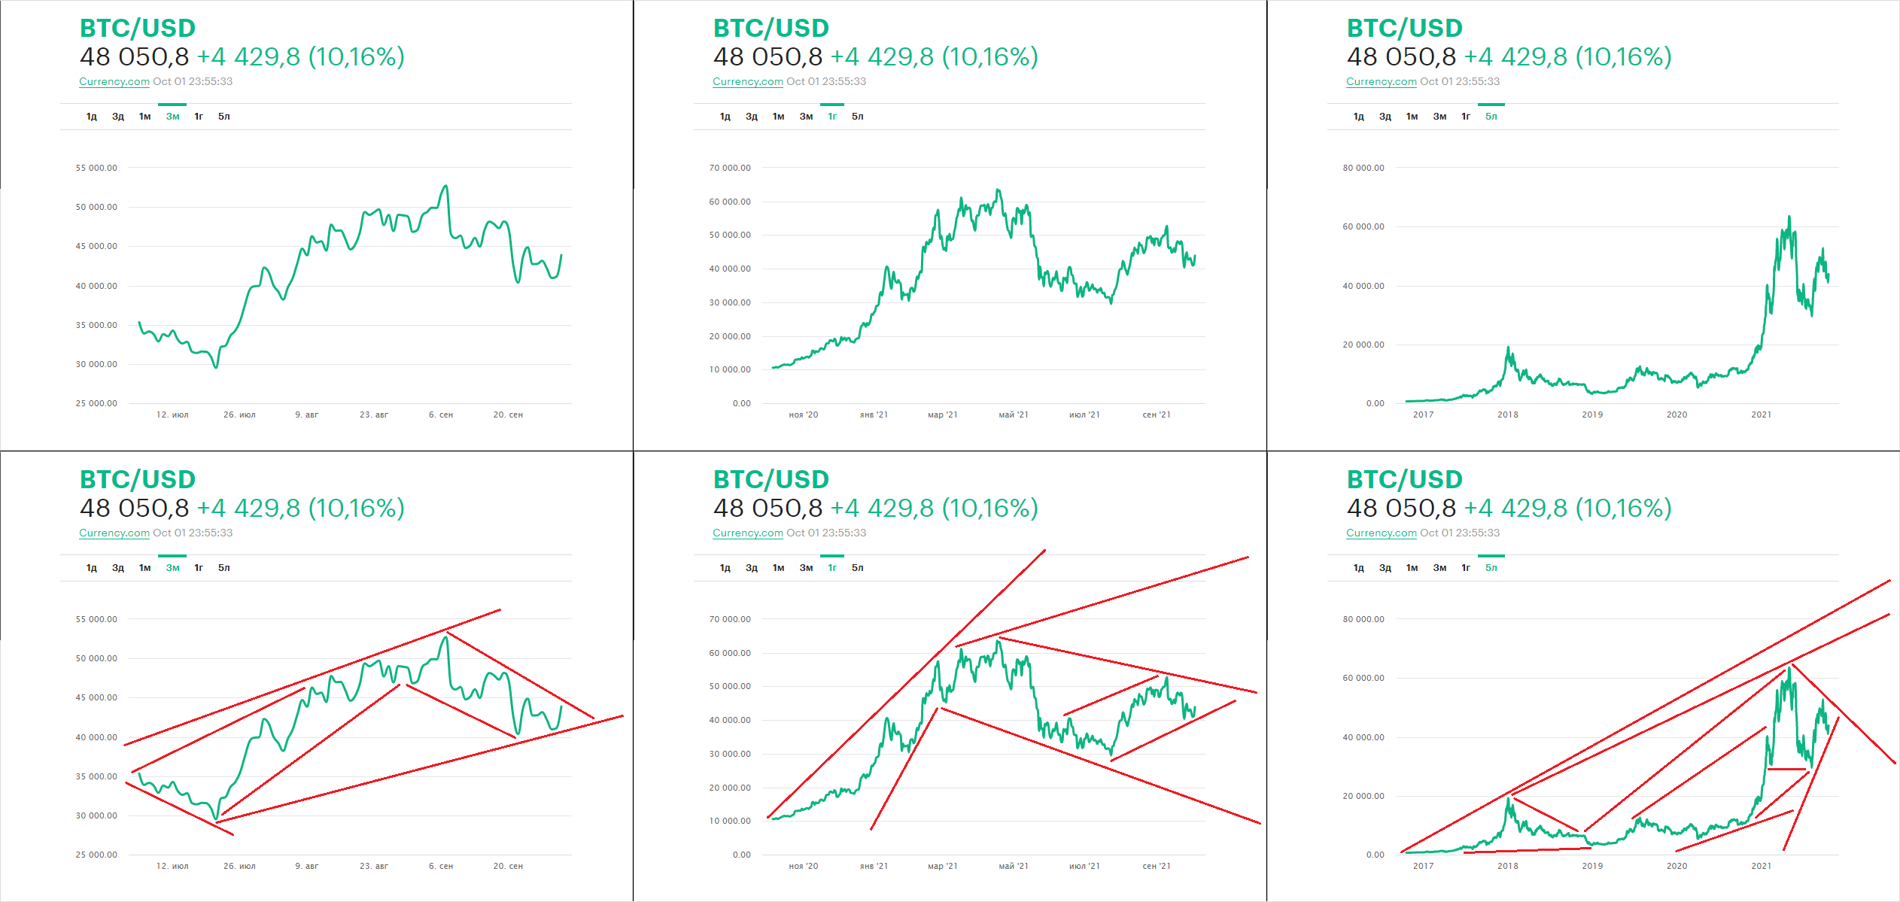Viewport: 1900px width, 902px height.
Task: Select 1г tab in trend-lined 3-month chart
Action: (x=199, y=568)
